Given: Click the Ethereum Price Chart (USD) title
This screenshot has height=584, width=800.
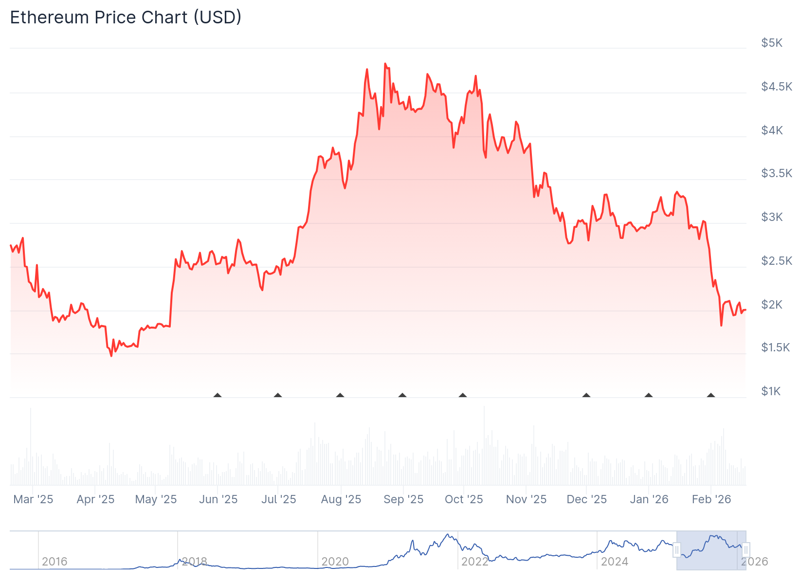Looking at the screenshot, I should tap(126, 18).
